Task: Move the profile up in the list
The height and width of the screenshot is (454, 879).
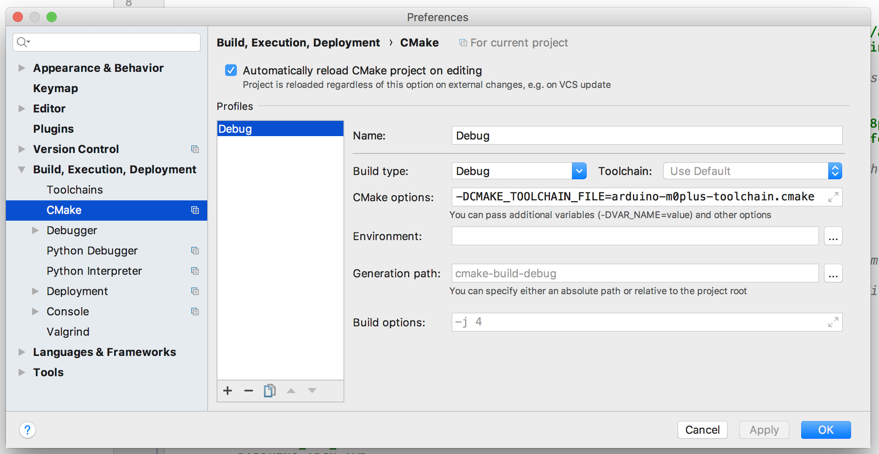Action: click(x=291, y=391)
